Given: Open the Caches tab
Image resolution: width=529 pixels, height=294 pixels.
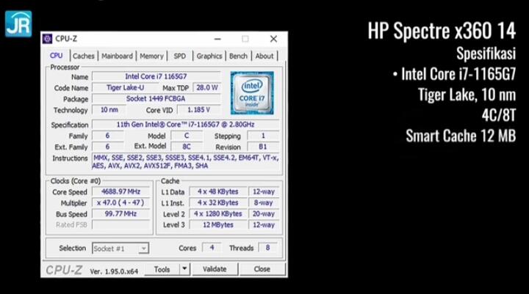Looking at the screenshot, I should 83,56.
